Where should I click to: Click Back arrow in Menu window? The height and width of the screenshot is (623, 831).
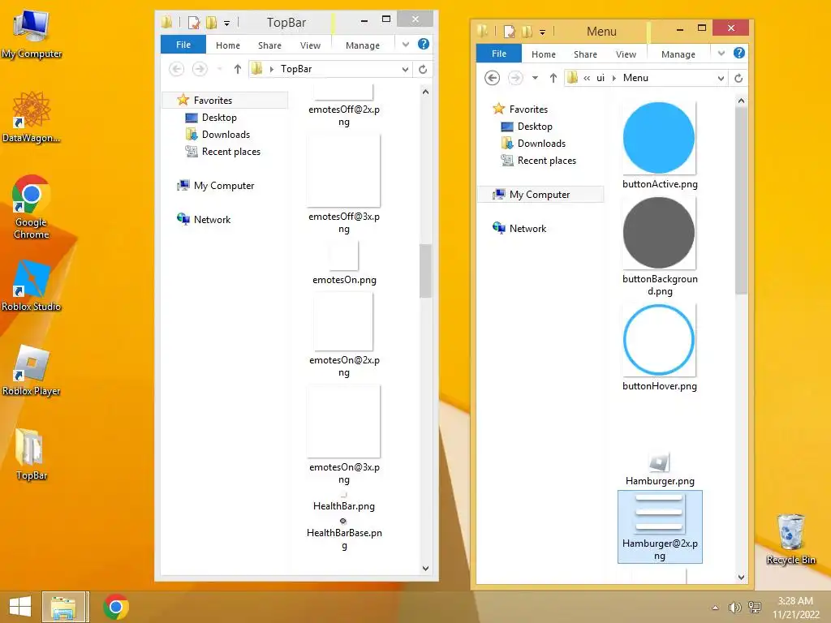[492, 78]
